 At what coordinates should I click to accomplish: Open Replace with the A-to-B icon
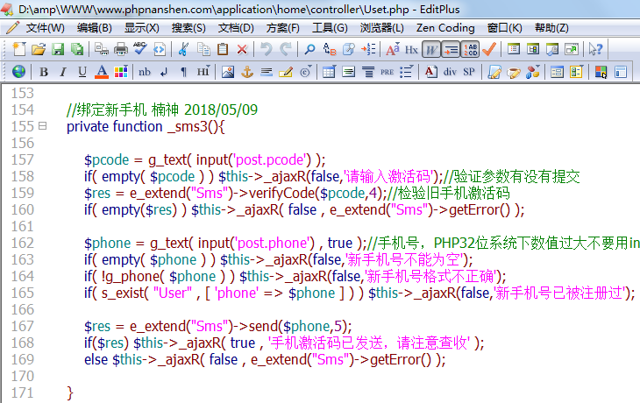(x=329, y=49)
